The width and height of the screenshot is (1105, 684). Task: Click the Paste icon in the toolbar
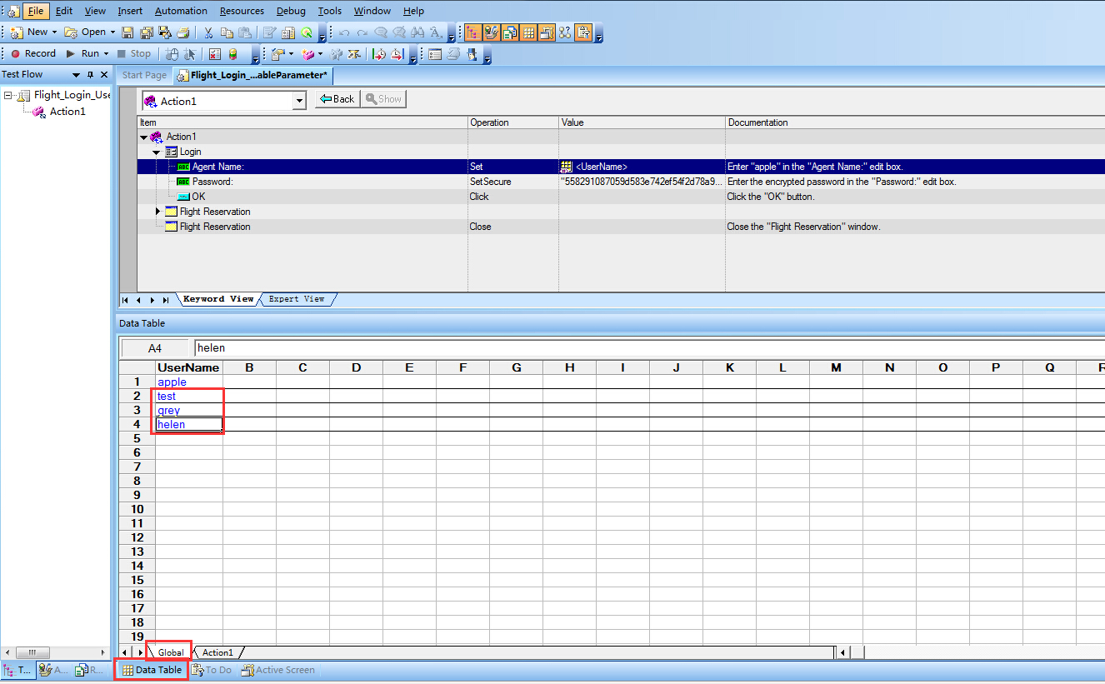pos(245,32)
